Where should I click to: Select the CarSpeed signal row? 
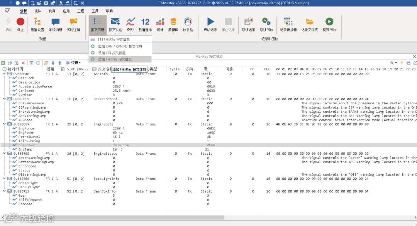(x=208, y=90)
